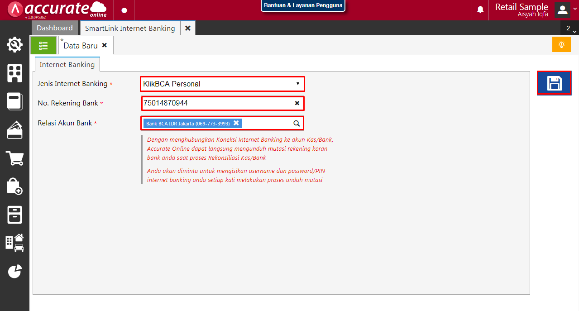Open the green list view button
Screen dimensions: 579x311
pyautogui.click(x=43, y=45)
